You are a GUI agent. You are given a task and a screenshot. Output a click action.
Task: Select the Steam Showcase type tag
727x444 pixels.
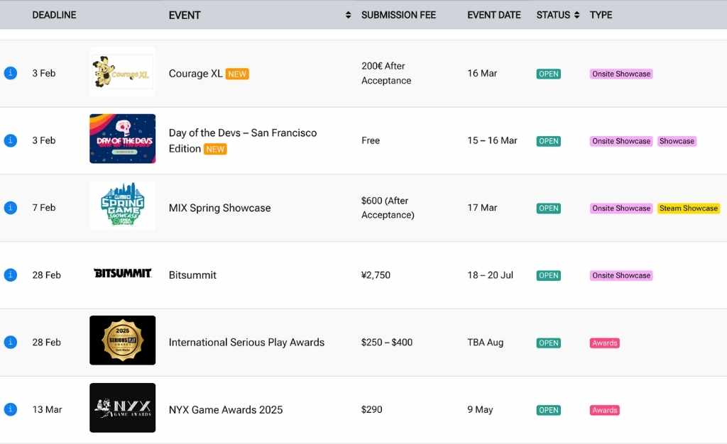click(x=688, y=209)
